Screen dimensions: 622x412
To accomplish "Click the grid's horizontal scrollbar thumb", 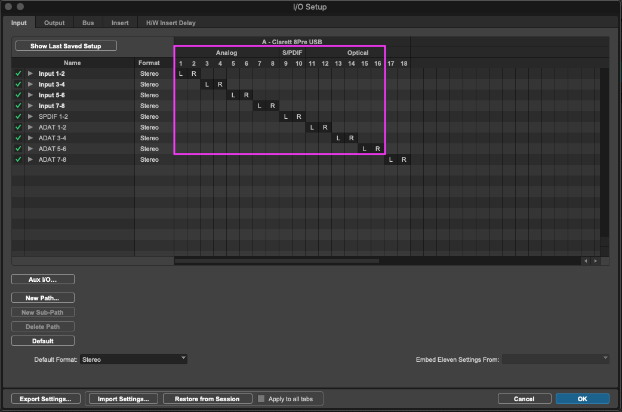I will click(277, 261).
